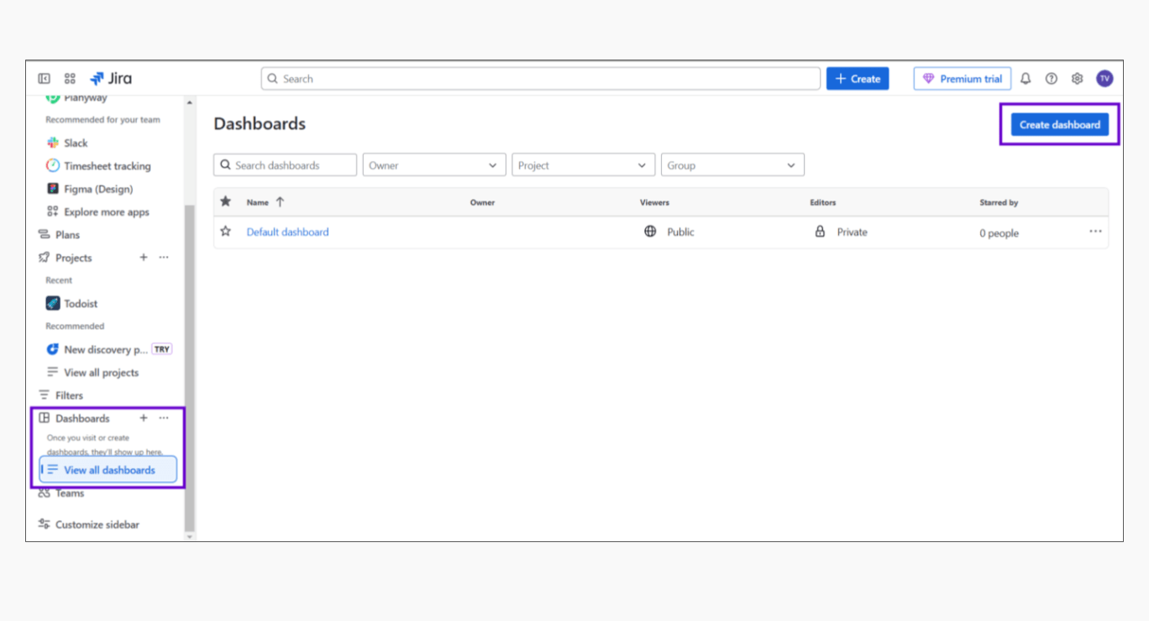Open the help question mark icon
The width and height of the screenshot is (1149, 621).
point(1051,79)
